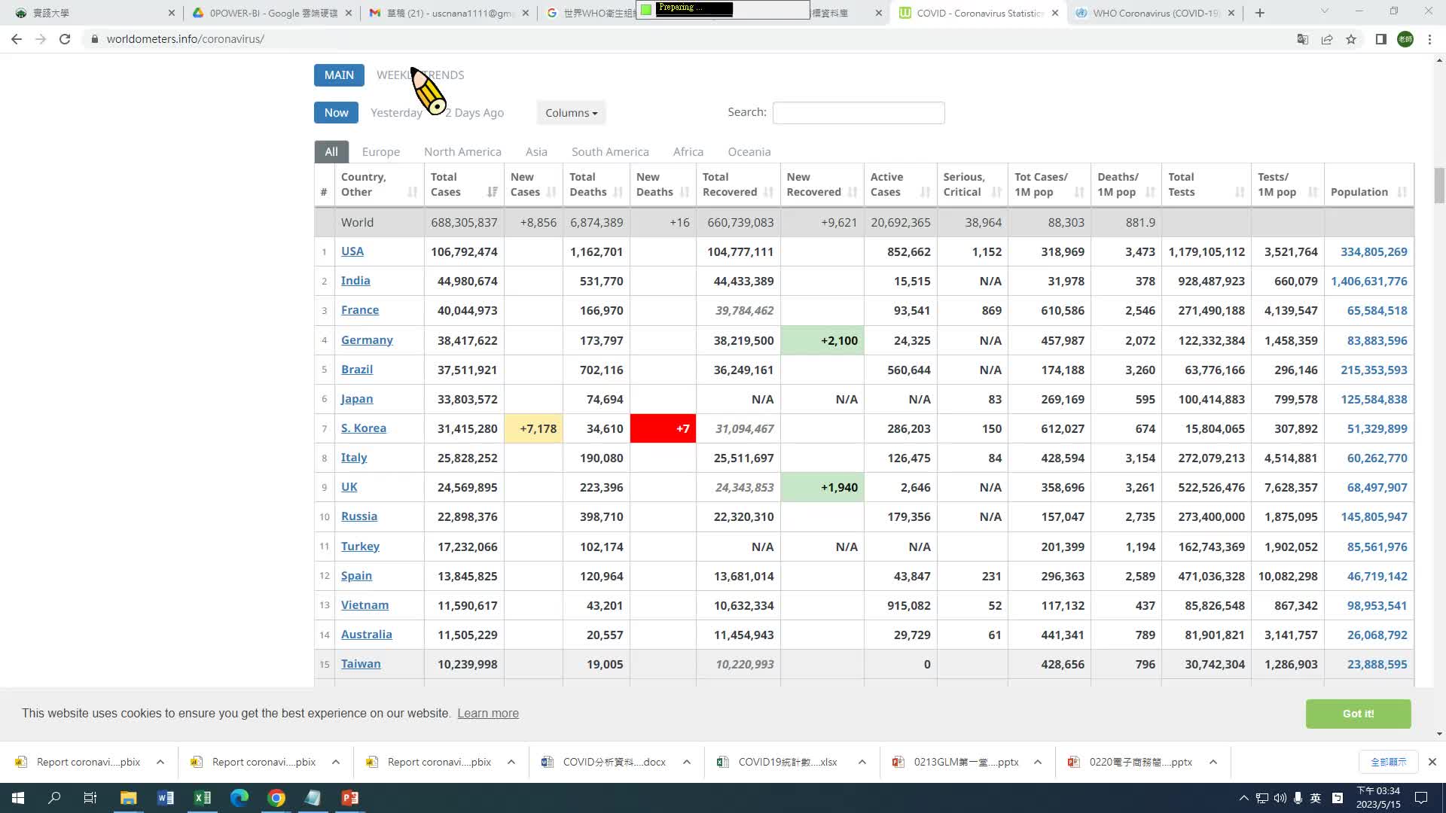The width and height of the screenshot is (1446, 813).
Task: Filter table by Oceania
Action: 749,151
